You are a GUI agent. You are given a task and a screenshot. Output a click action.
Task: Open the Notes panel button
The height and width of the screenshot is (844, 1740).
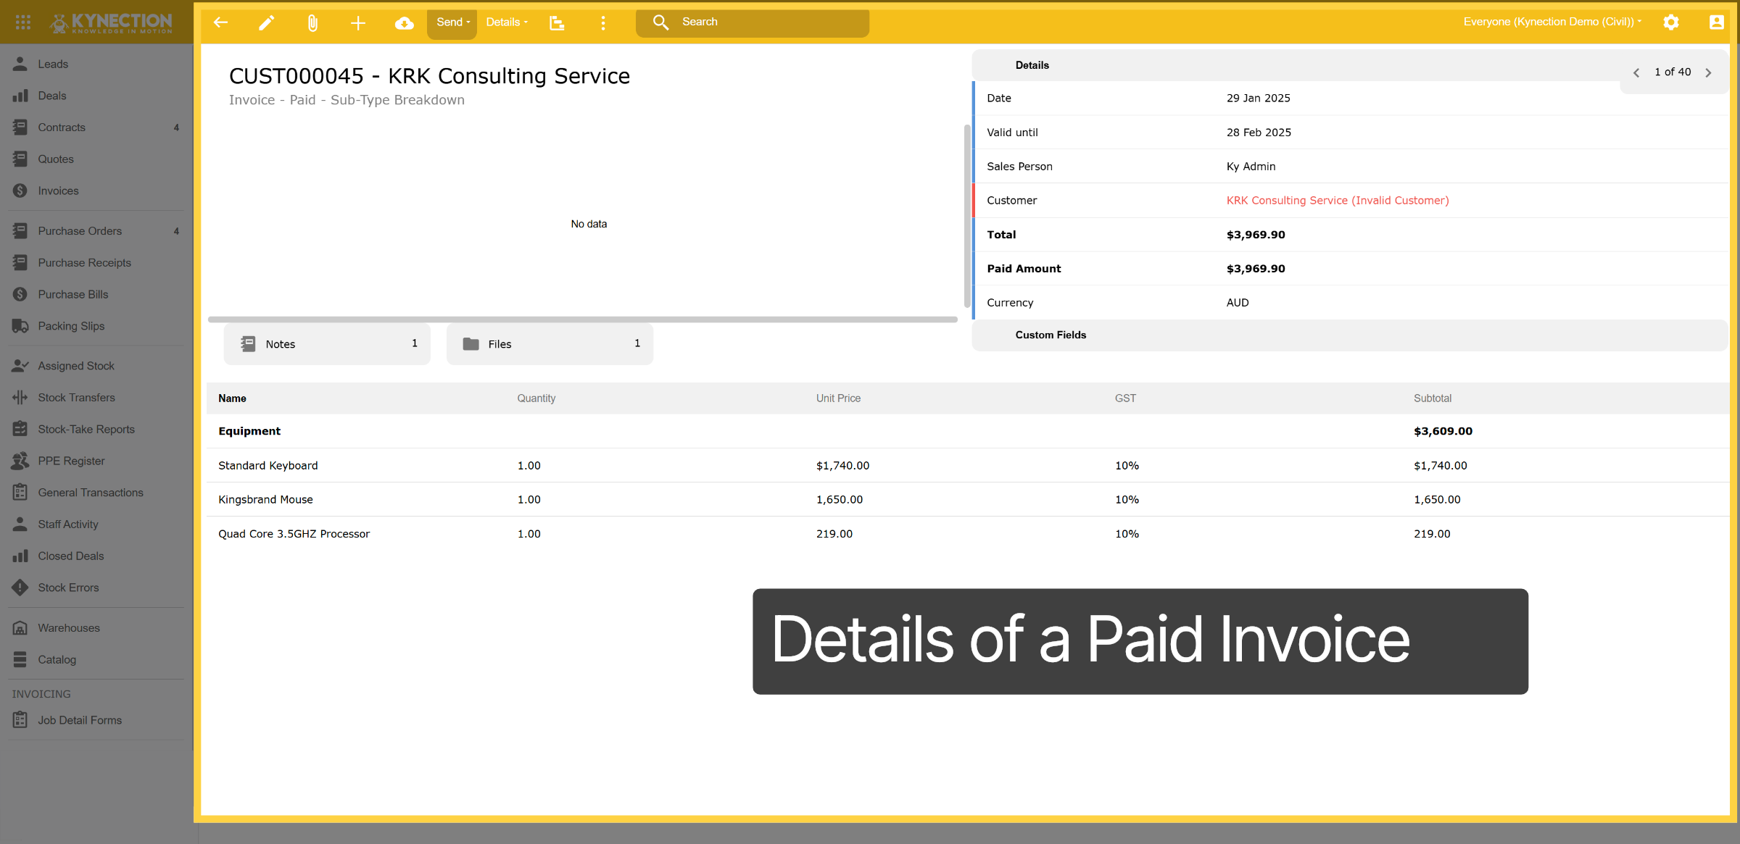pyautogui.click(x=327, y=344)
